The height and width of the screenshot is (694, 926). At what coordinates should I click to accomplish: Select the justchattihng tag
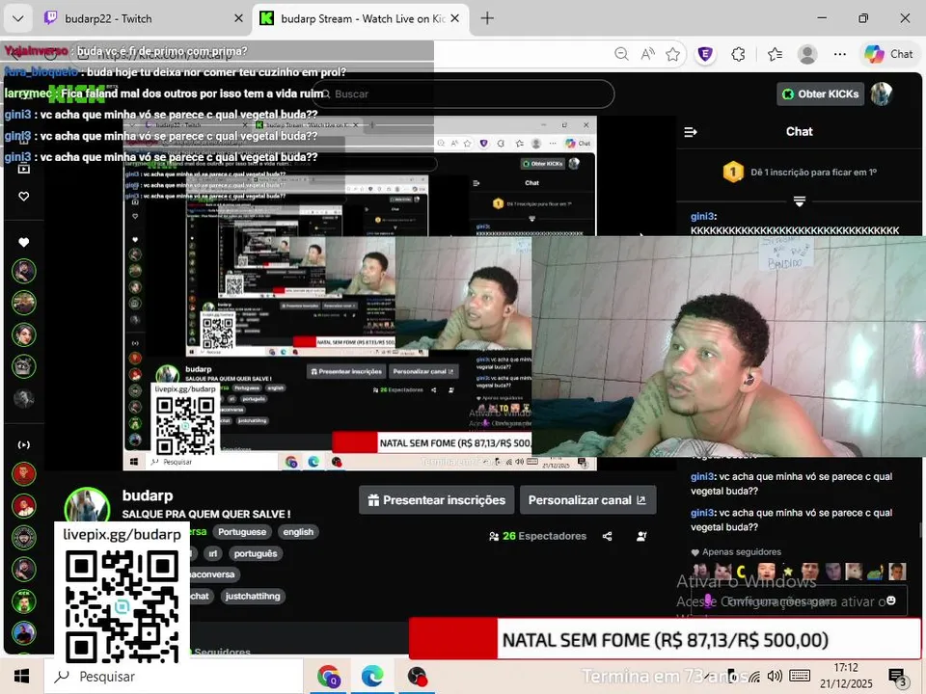[x=252, y=596]
